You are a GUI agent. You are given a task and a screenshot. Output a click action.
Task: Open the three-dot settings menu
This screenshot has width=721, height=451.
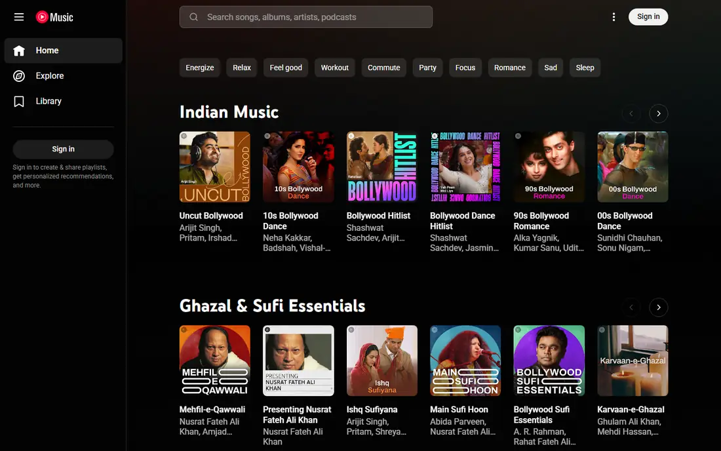point(614,17)
